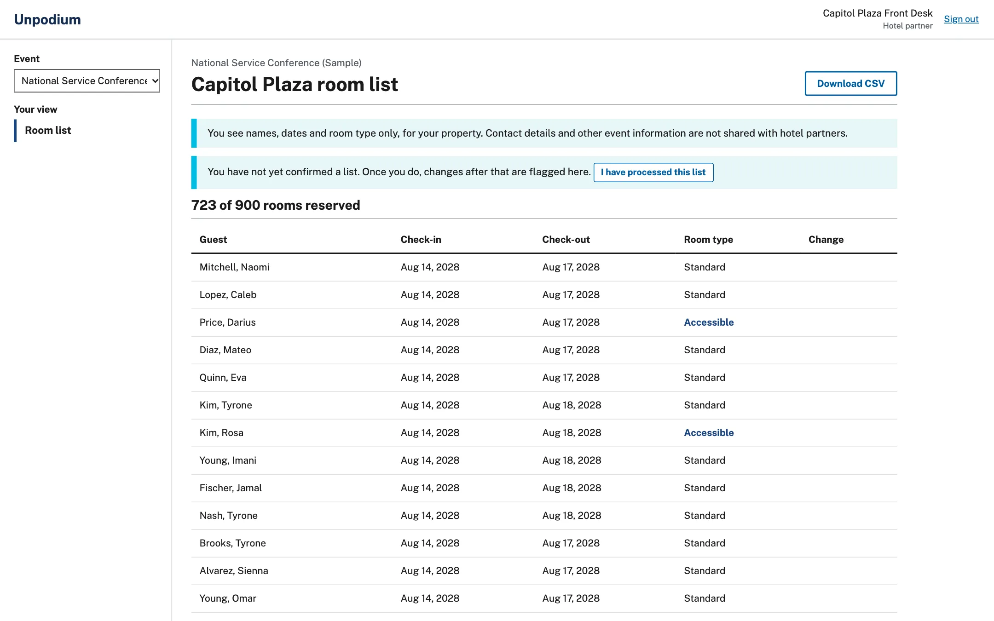Screen dimensions: 994x621
Task: Sign out of the account
Action: pyautogui.click(x=961, y=19)
